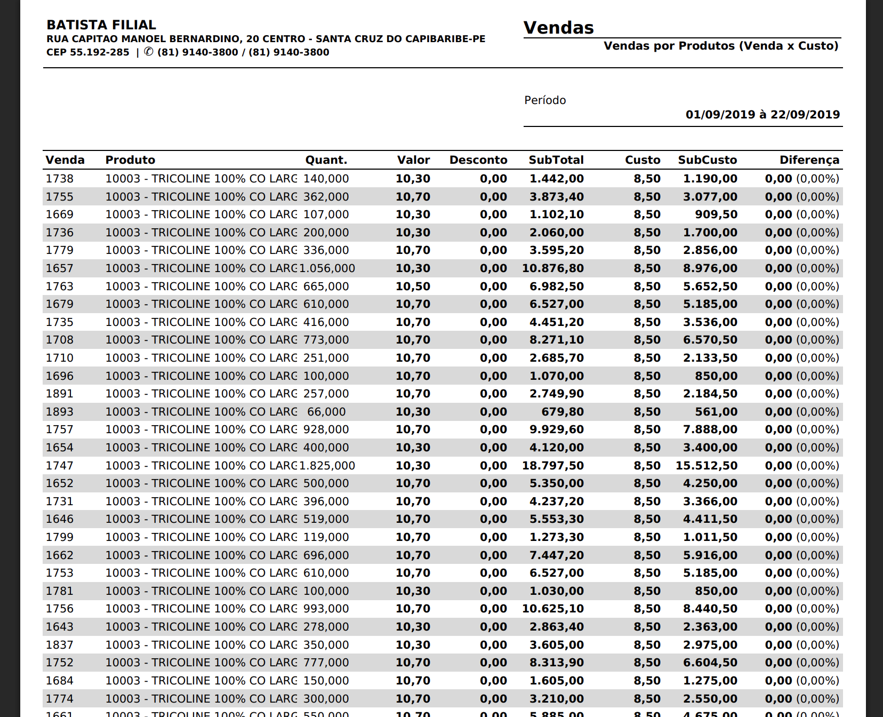Click the telephone icon in the header
883x717 pixels.
[149, 52]
